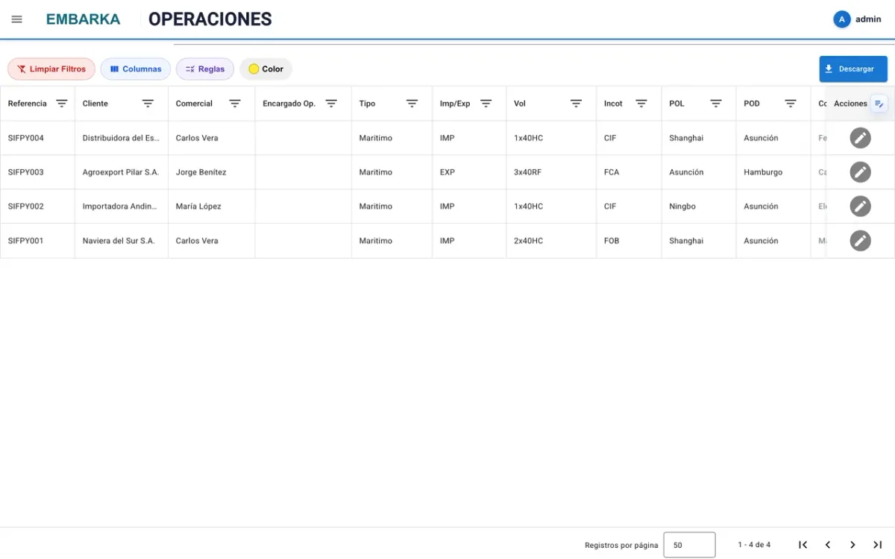The width and height of the screenshot is (895, 559).
Task: Go to the first page
Action: [x=803, y=545]
